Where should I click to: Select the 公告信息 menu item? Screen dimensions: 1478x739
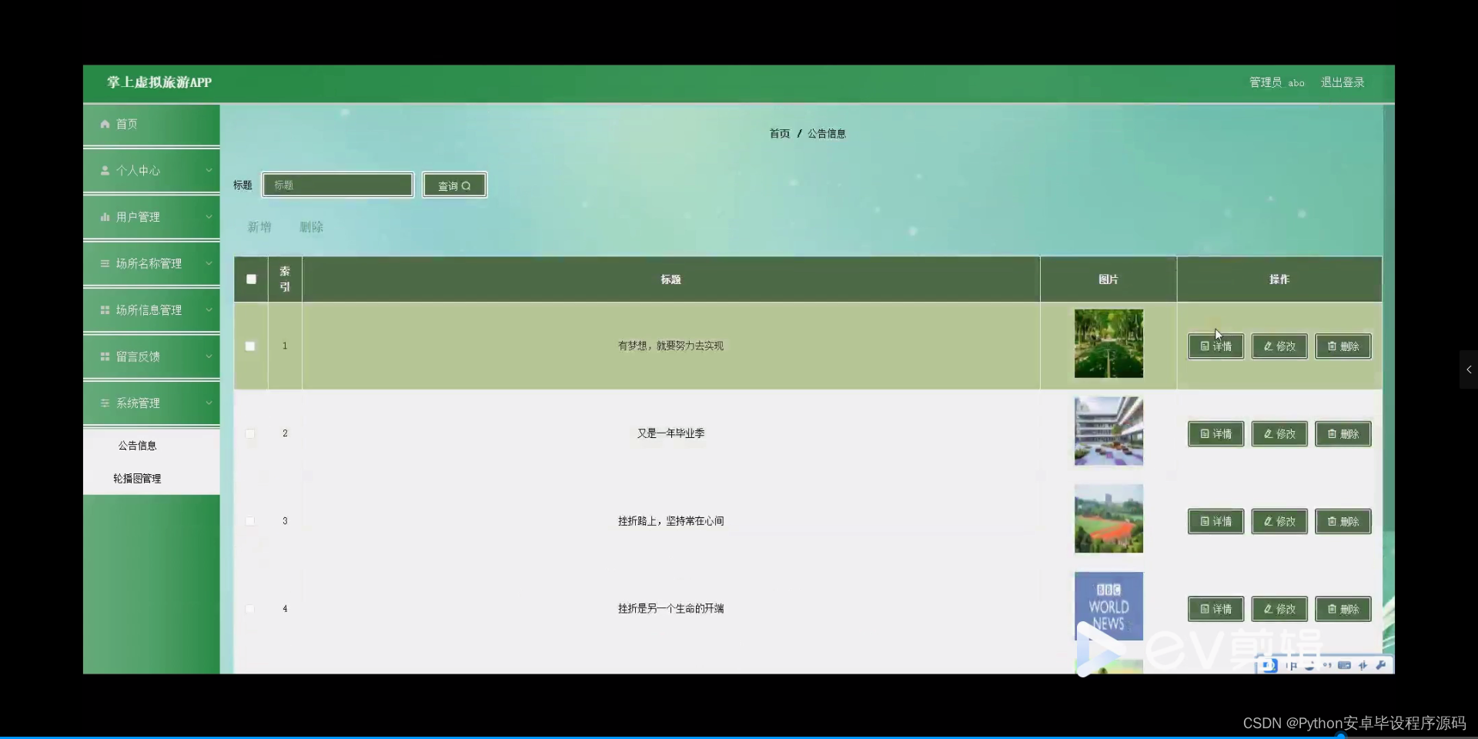137,445
